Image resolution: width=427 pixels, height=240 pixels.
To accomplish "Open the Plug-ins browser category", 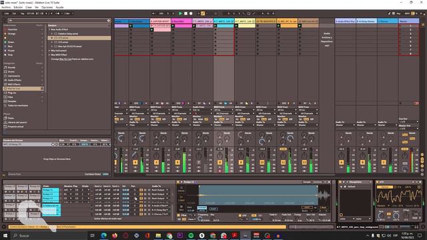I will (x=12, y=93).
